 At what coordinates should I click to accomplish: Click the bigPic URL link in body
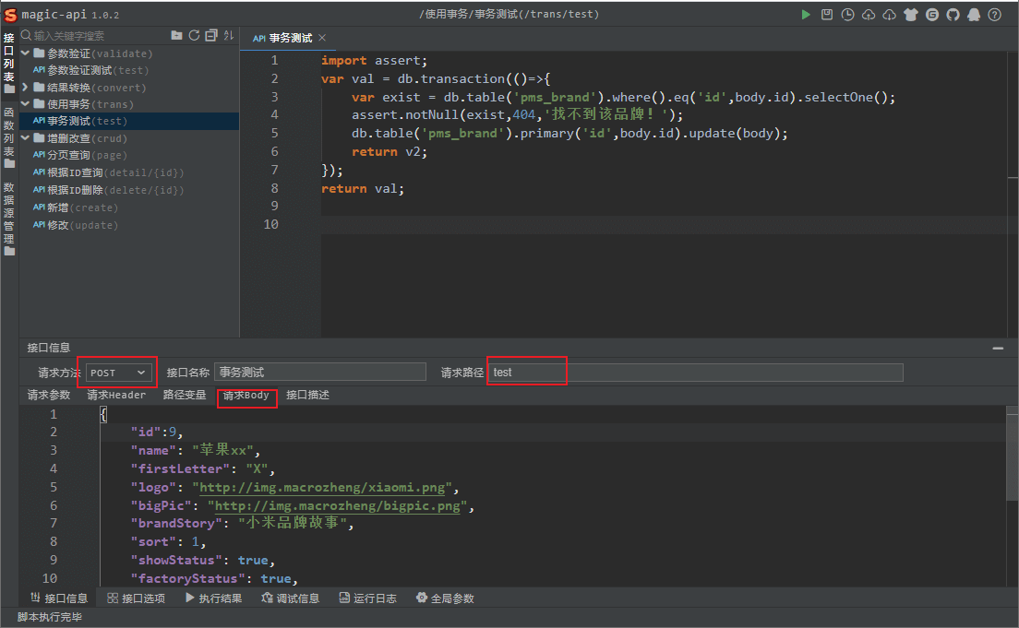(x=337, y=505)
